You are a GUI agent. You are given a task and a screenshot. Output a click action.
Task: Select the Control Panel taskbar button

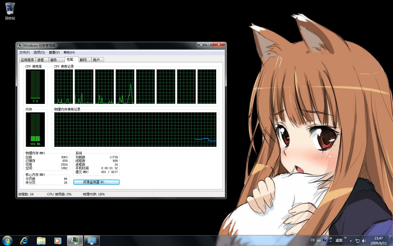(x=92, y=241)
